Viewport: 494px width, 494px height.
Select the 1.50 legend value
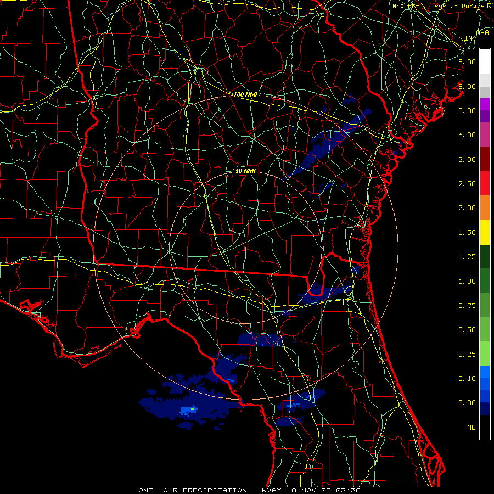click(467, 233)
